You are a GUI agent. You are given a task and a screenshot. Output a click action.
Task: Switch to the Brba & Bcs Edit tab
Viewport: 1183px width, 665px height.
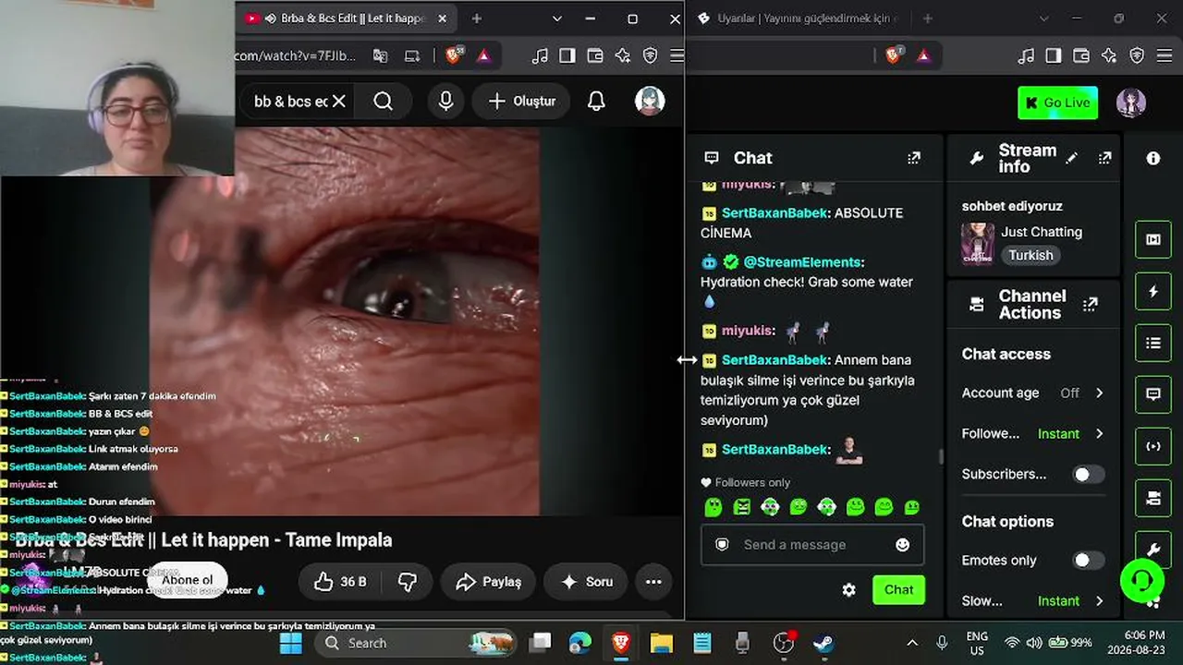pos(346,18)
